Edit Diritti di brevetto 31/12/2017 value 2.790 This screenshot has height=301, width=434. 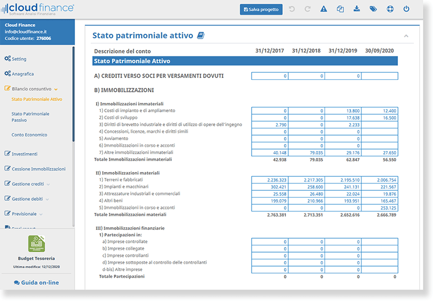pos(270,125)
